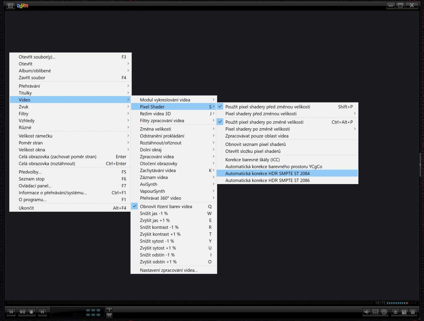Toggle 'Použít pixel shadery před změnou velikosti'
Screen dimensions: 424x321
(x=287, y=107)
